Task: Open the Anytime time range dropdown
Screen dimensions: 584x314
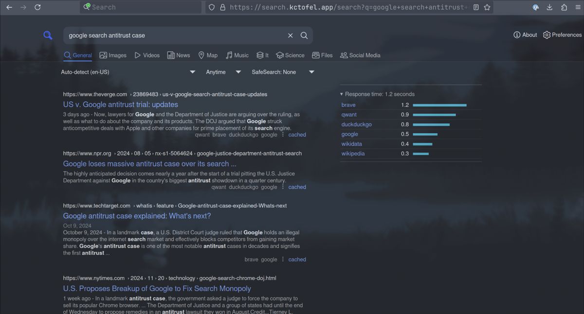Action: pyautogui.click(x=223, y=72)
